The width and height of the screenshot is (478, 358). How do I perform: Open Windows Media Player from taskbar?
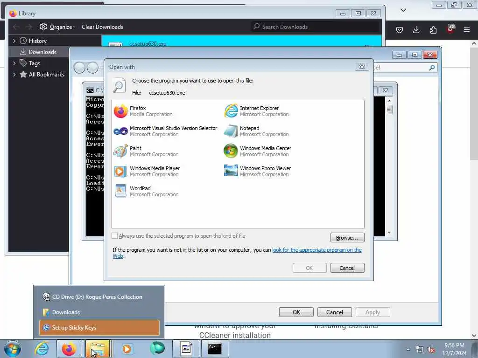point(127,349)
